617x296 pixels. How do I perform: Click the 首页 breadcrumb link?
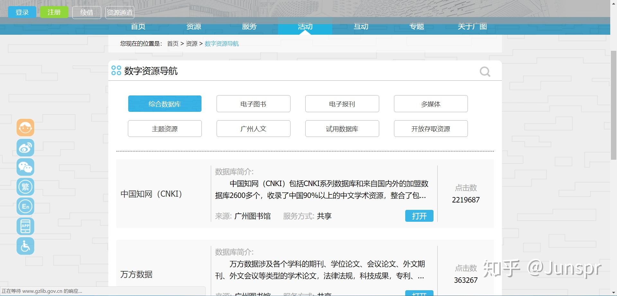(173, 44)
